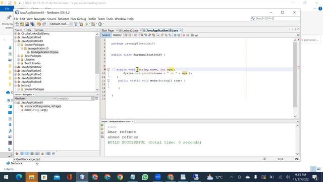Close the Output JavaApplication10 tab
The image size is (323, 182).
(133, 121)
